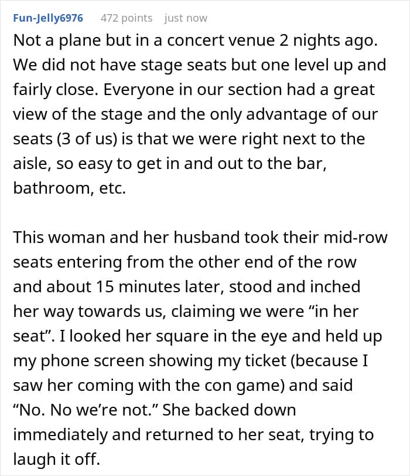Click the "just now" timestamp
Screen dimensions: 410x476
(186, 18)
